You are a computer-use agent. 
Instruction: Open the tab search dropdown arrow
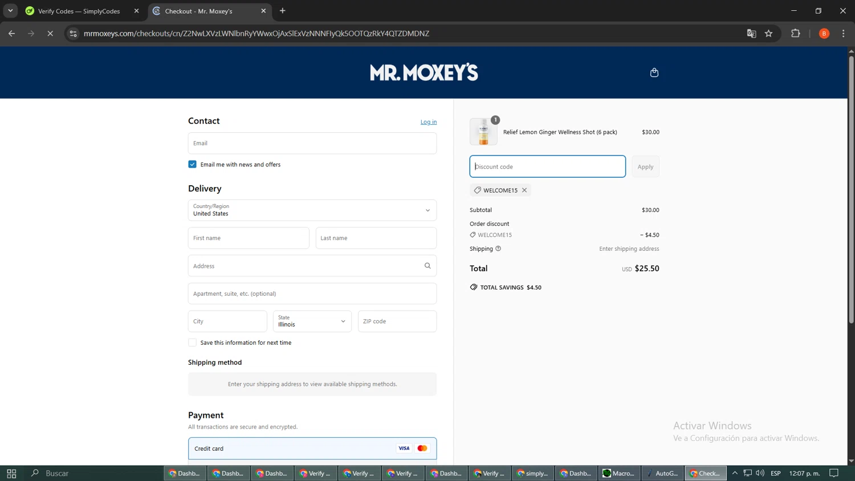click(10, 11)
